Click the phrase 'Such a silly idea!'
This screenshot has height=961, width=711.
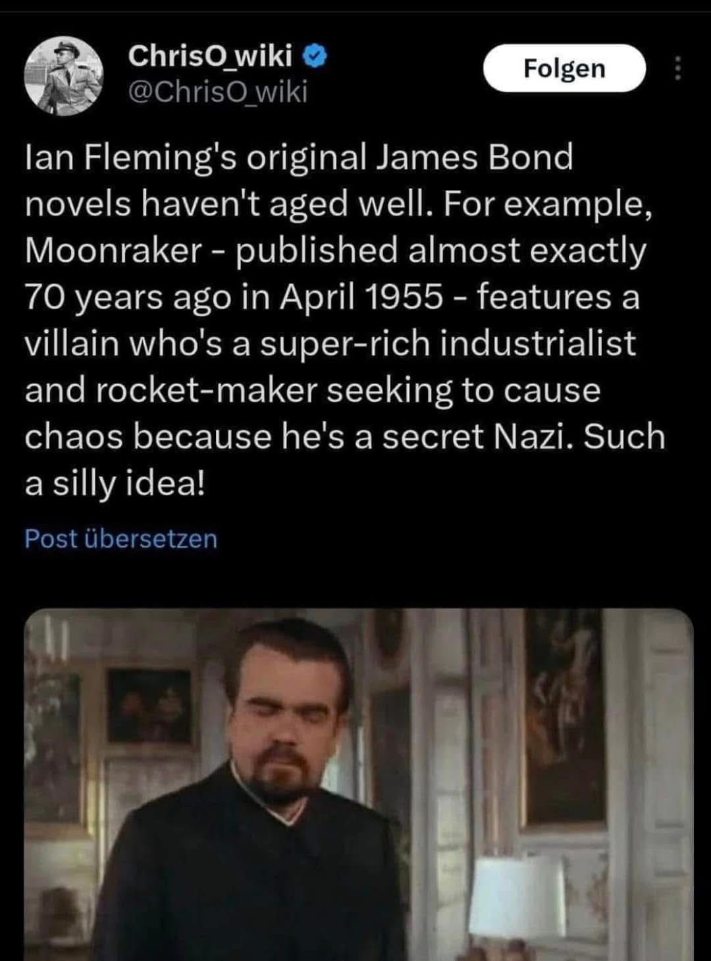[x=345, y=460]
